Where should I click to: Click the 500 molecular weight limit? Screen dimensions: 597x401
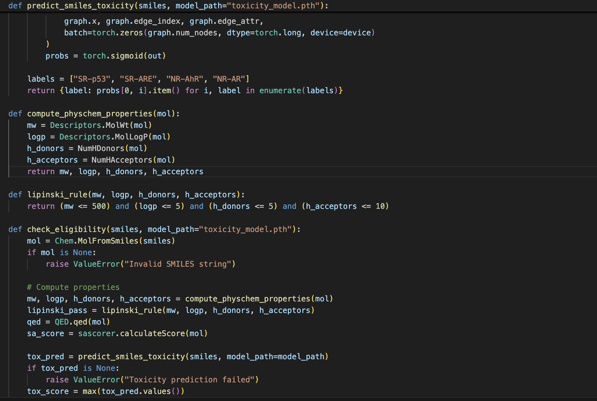99,206
